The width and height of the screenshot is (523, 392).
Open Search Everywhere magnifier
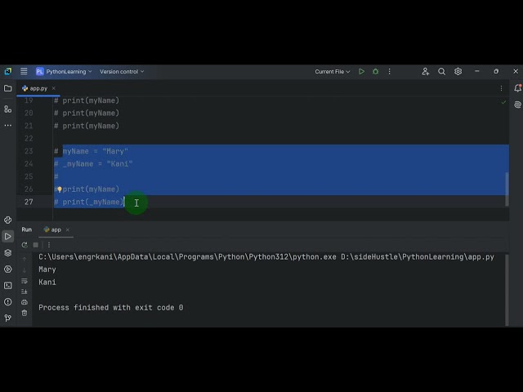click(x=441, y=71)
